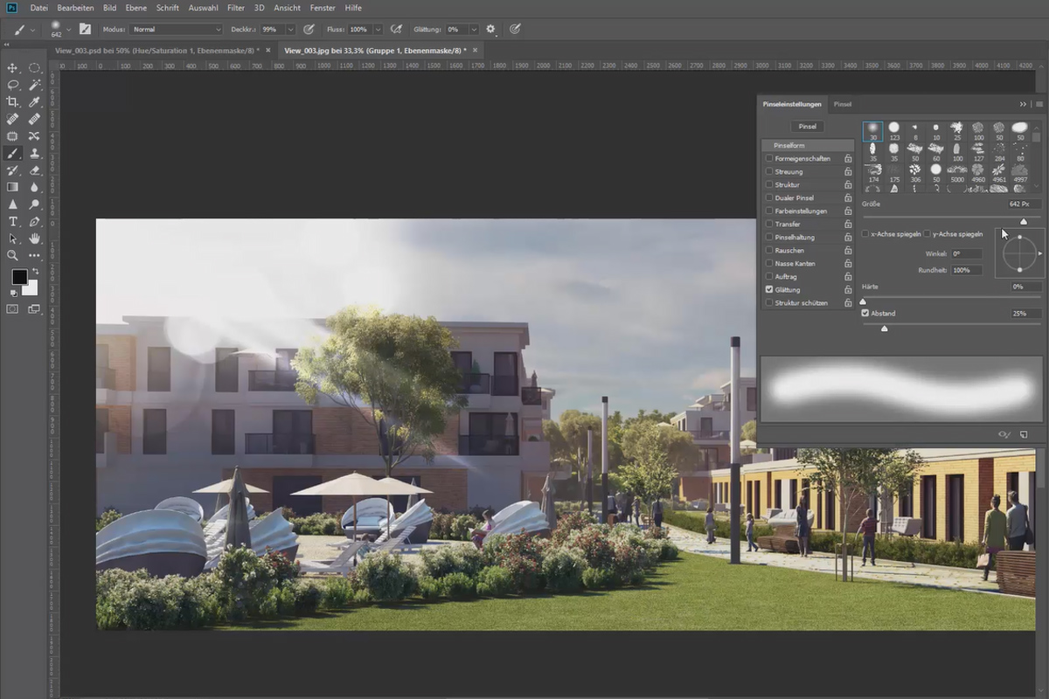The width and height of the screenshot is (1049, 699).
Task: Select the Lasso tool
Action: coord(13,85)
